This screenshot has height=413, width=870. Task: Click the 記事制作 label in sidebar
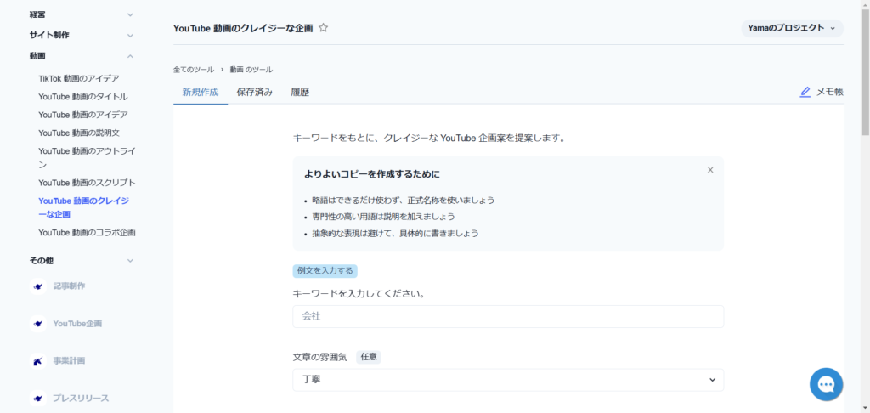tap(70, 286)
